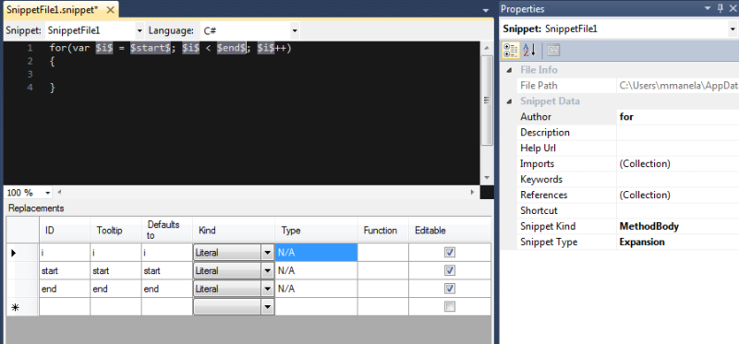
Task: Click the Tooltip cell for the i row
Action: coord(115,253)
